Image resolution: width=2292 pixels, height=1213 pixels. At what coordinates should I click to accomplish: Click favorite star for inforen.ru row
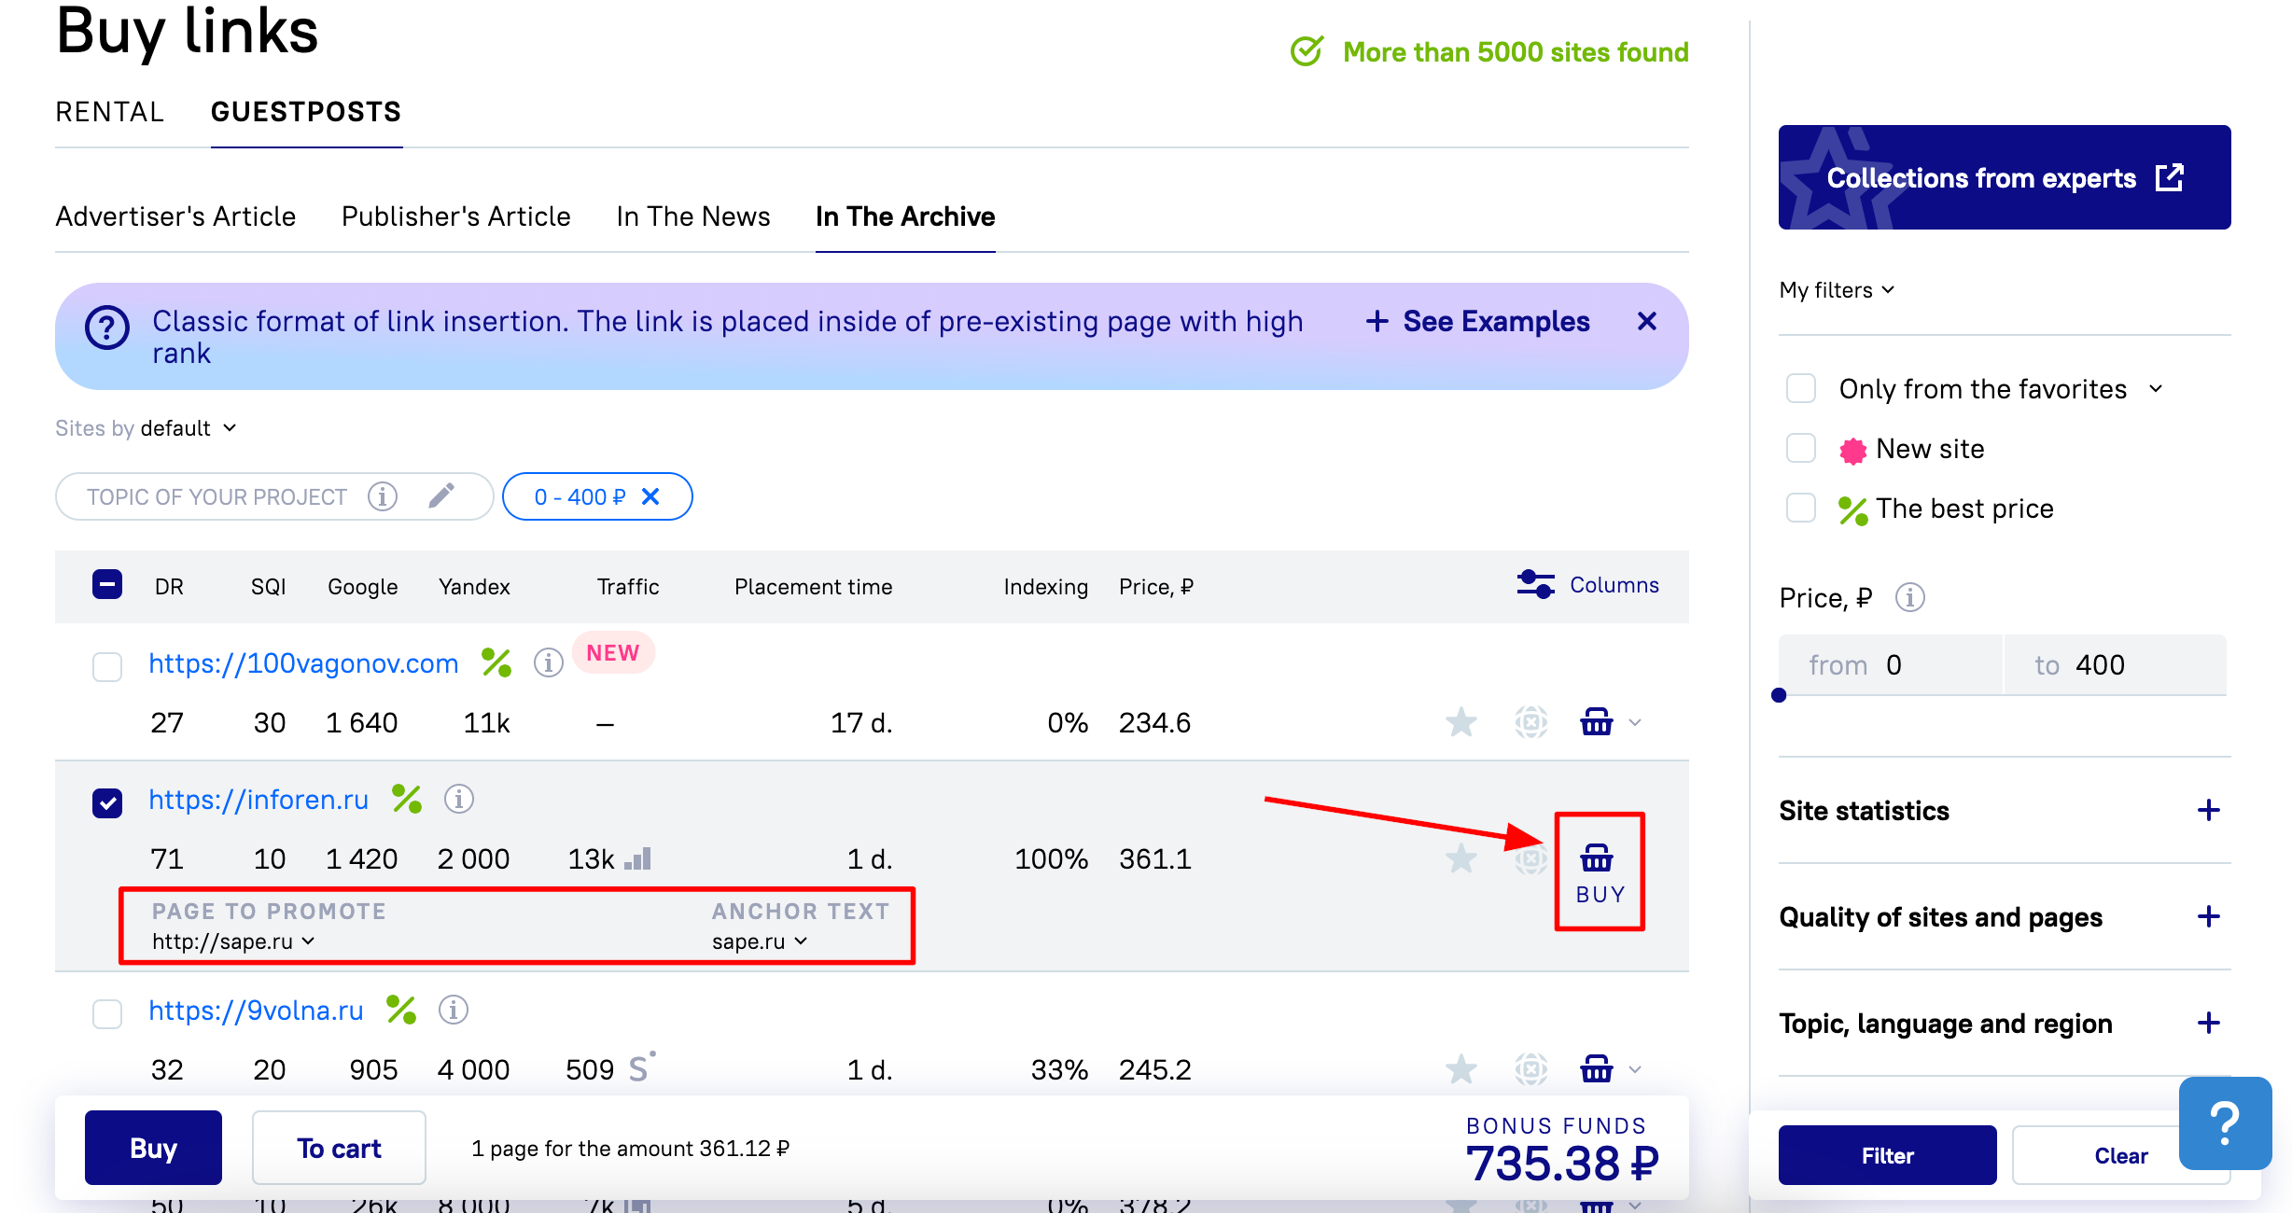[1460, 858]
